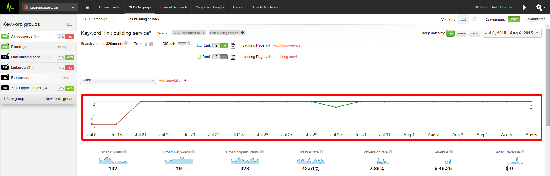Open the settings gear menu
The width and height of the screenshot is (550, 176).
pos(539,7)
